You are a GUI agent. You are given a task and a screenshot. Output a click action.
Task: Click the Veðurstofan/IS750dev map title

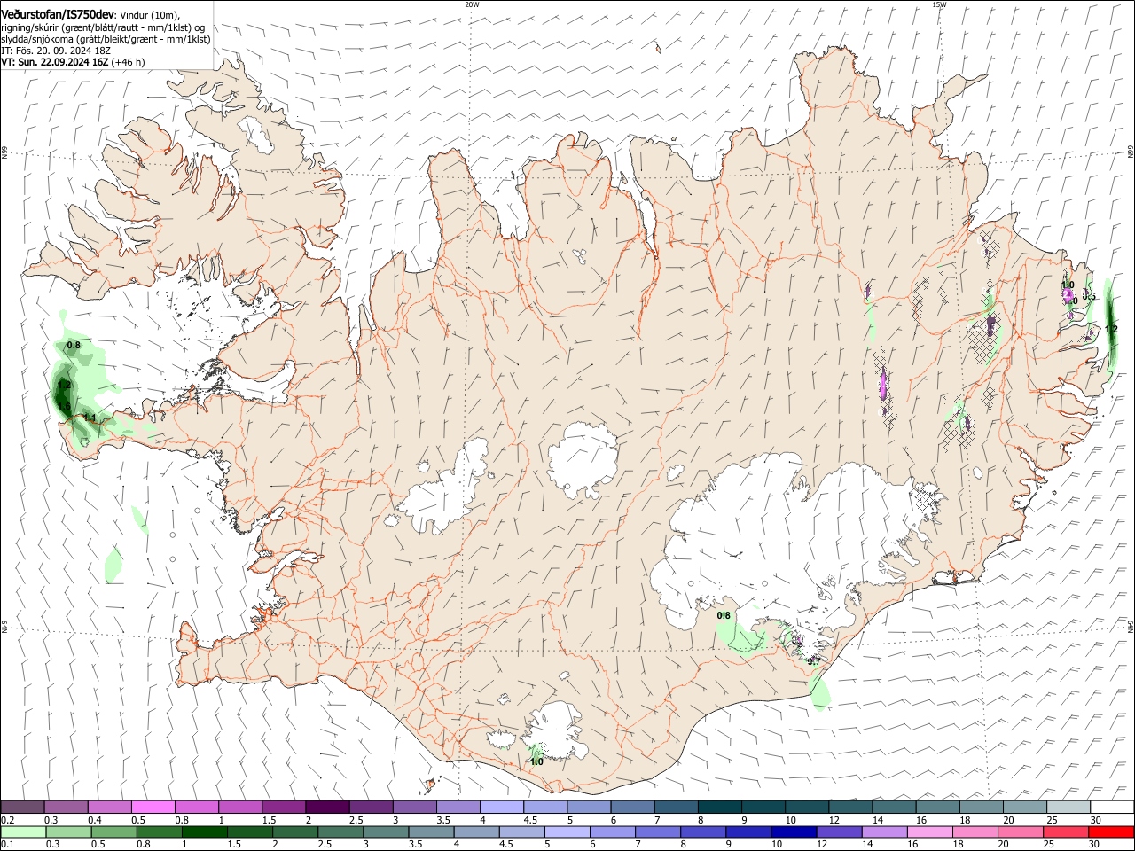click(x=58, y=14)
